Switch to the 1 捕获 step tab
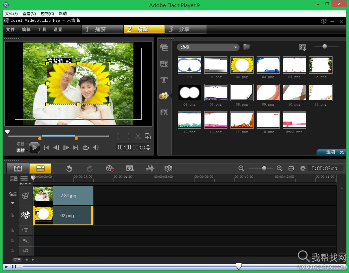This screenshot has width=349, height=273. (102, 29)
